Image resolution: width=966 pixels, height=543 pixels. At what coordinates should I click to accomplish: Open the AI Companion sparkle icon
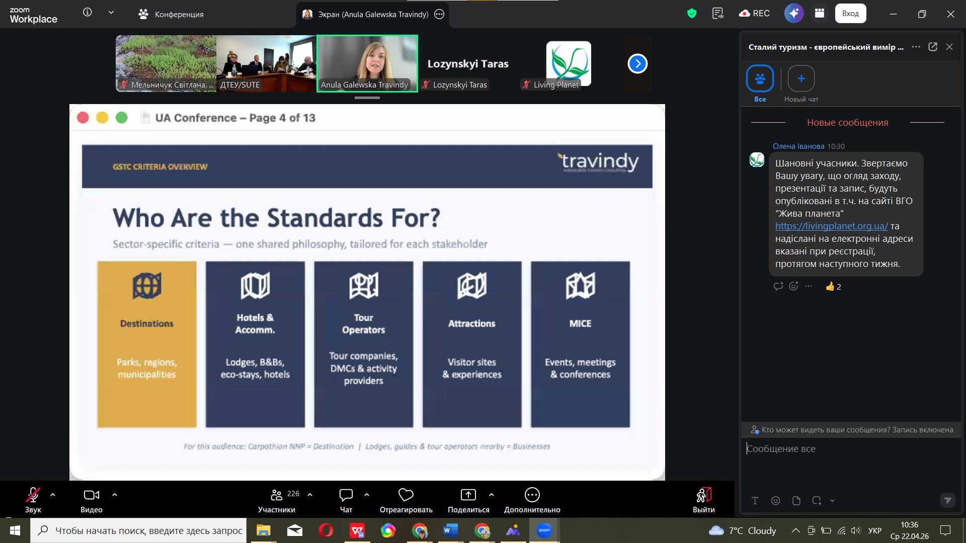793,14
